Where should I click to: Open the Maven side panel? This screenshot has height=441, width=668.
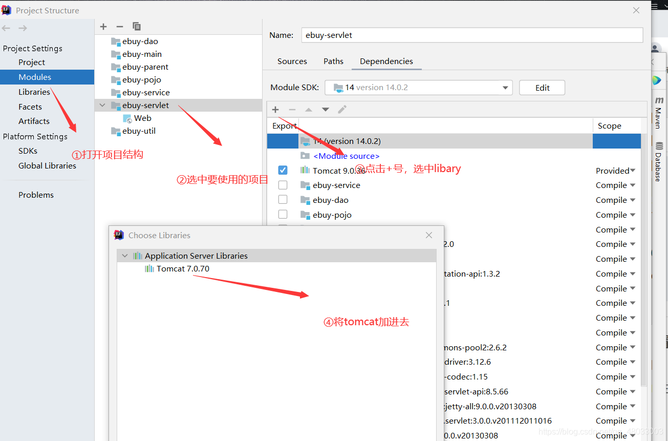pos(659,112)
